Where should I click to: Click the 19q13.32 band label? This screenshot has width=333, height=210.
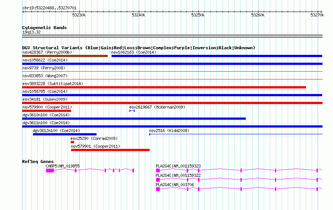[x=31, y=32]
